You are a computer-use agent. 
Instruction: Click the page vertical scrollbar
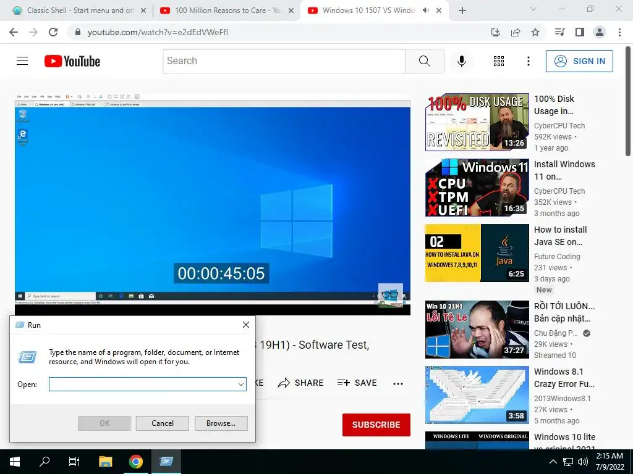[x=628, y=101]
